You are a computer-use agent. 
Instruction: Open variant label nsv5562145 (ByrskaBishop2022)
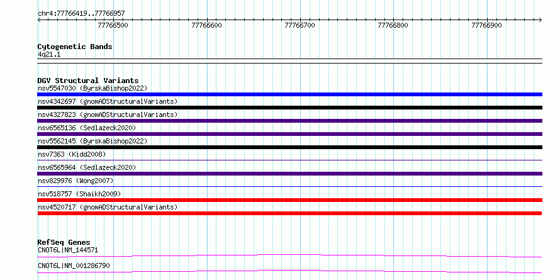click(x=92, y=141)
